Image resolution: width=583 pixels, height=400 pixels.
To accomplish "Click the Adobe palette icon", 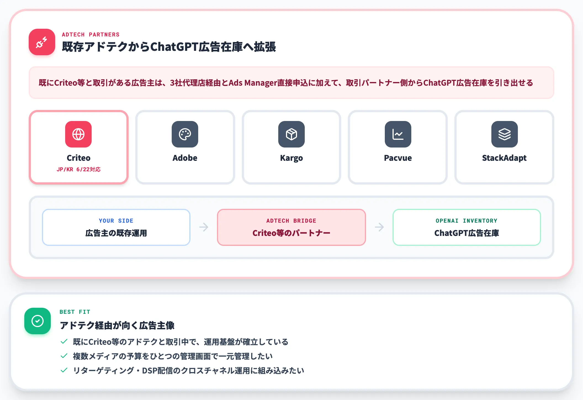I will 185,134.
